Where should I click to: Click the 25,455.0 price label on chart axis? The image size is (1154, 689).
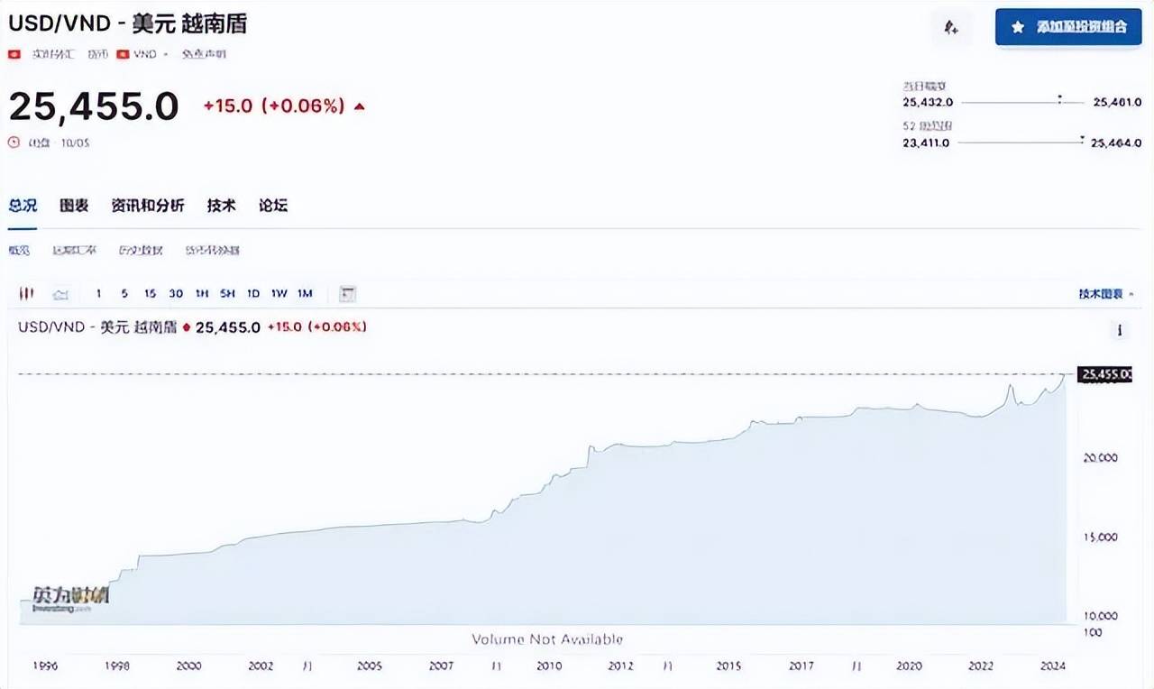(x=1106, y=372)
